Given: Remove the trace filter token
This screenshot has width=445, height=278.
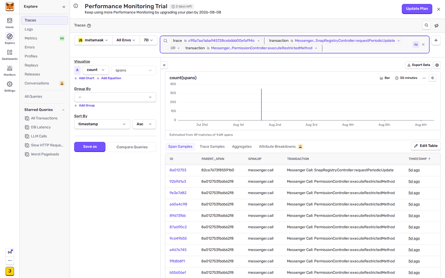Looking at the screenshot, I should 259,41.
